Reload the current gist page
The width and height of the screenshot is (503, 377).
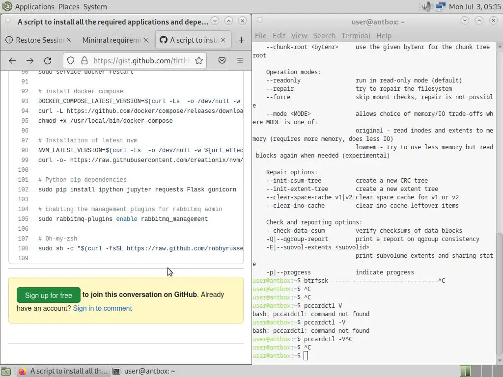pyautogui.click(x=48, y=60)
